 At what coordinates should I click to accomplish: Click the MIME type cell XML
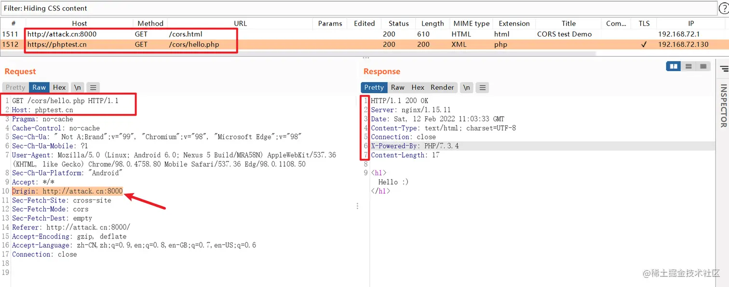coord(460,44)
